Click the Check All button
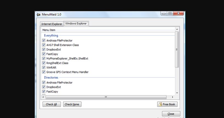Image resolution: width=224 pixels, height=118 pixels. pos(52,104)
